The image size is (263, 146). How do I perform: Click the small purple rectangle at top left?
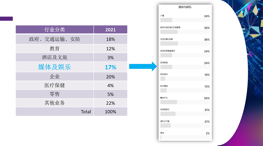pyautogui.click(x=6, y=19)
